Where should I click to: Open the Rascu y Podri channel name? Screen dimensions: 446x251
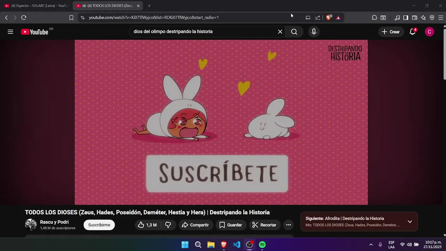tap(54, 222)
